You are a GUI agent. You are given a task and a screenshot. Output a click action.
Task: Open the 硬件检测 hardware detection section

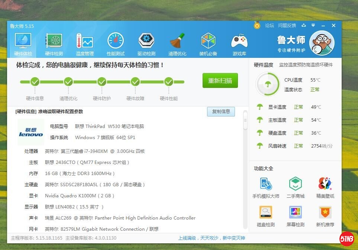coord(54,43)
